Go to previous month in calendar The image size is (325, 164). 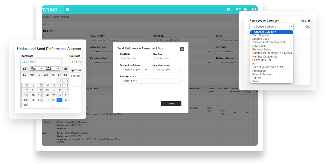click(24, 69)
